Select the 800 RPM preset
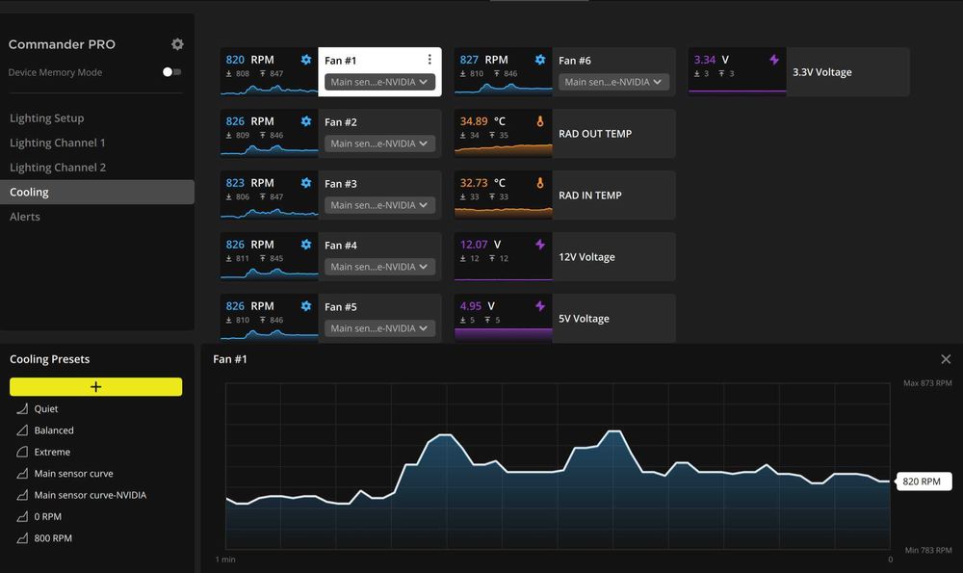The image size is (963, 573). tap(53, 538)
